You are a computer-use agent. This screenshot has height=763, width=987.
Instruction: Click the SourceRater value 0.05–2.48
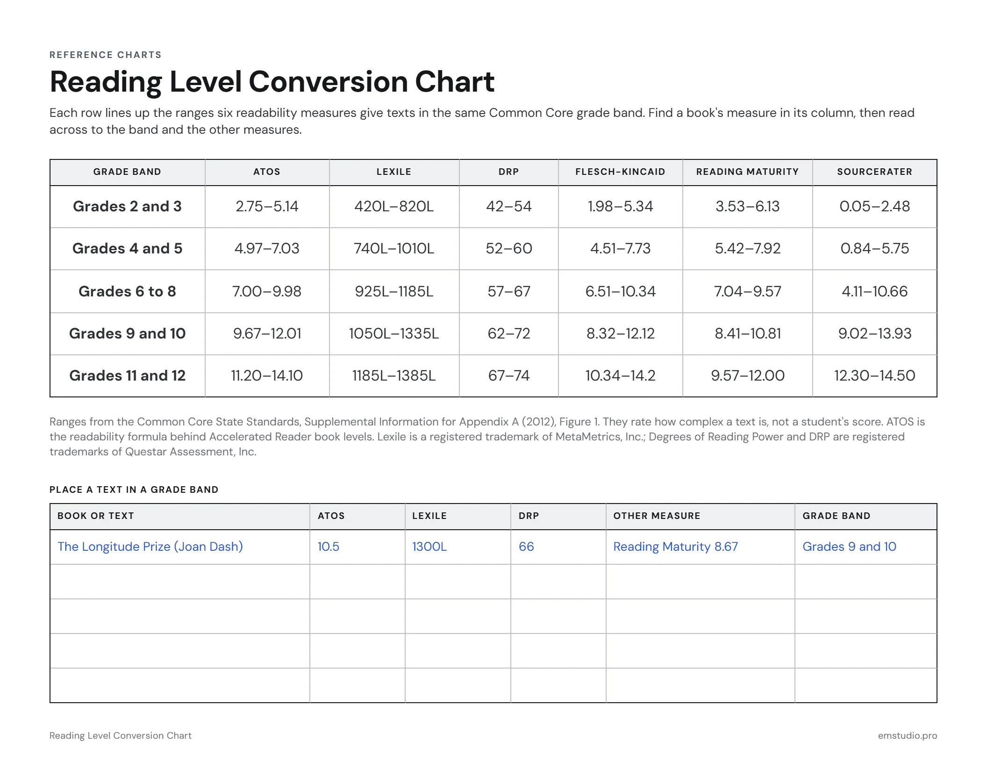[874, 206]
